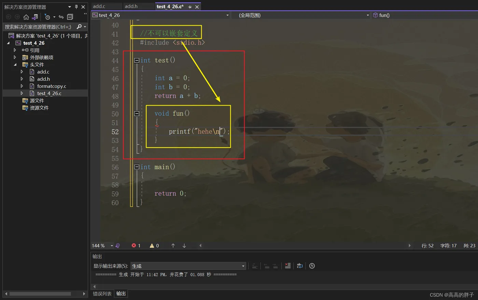Pin the test_4_26.c* tab
The height and width of the screenshot is (300, 478).
pos(190,7)
